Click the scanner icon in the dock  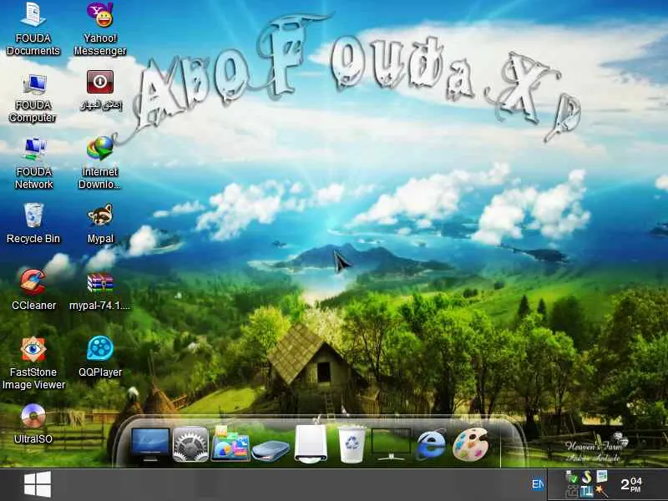click(x=270, y=451)
